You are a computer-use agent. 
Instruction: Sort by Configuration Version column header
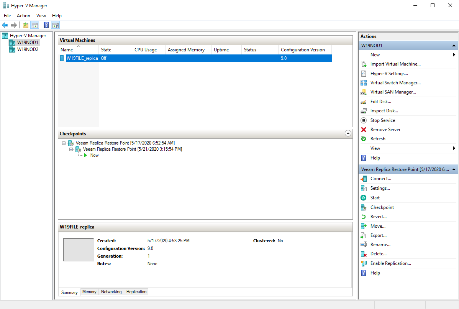pos(305,50)
